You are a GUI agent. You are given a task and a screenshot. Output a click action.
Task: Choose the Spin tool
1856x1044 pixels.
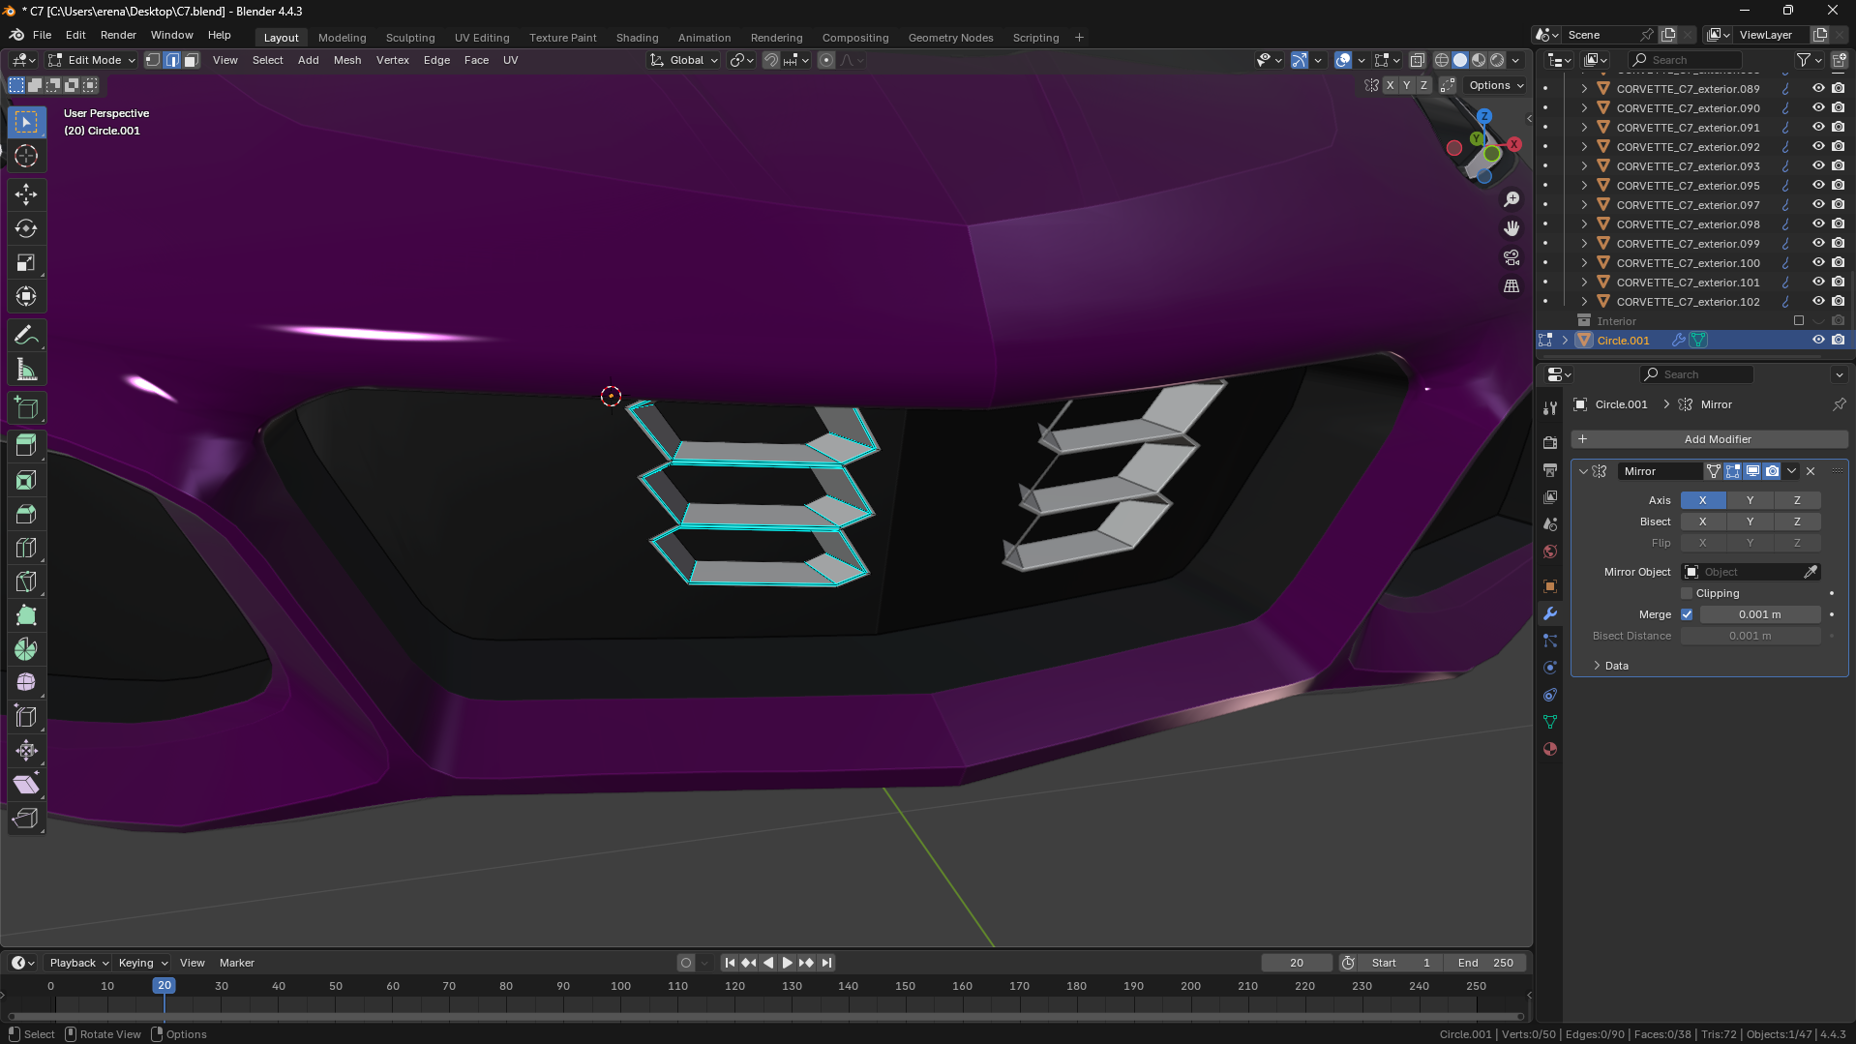(26, 649)
